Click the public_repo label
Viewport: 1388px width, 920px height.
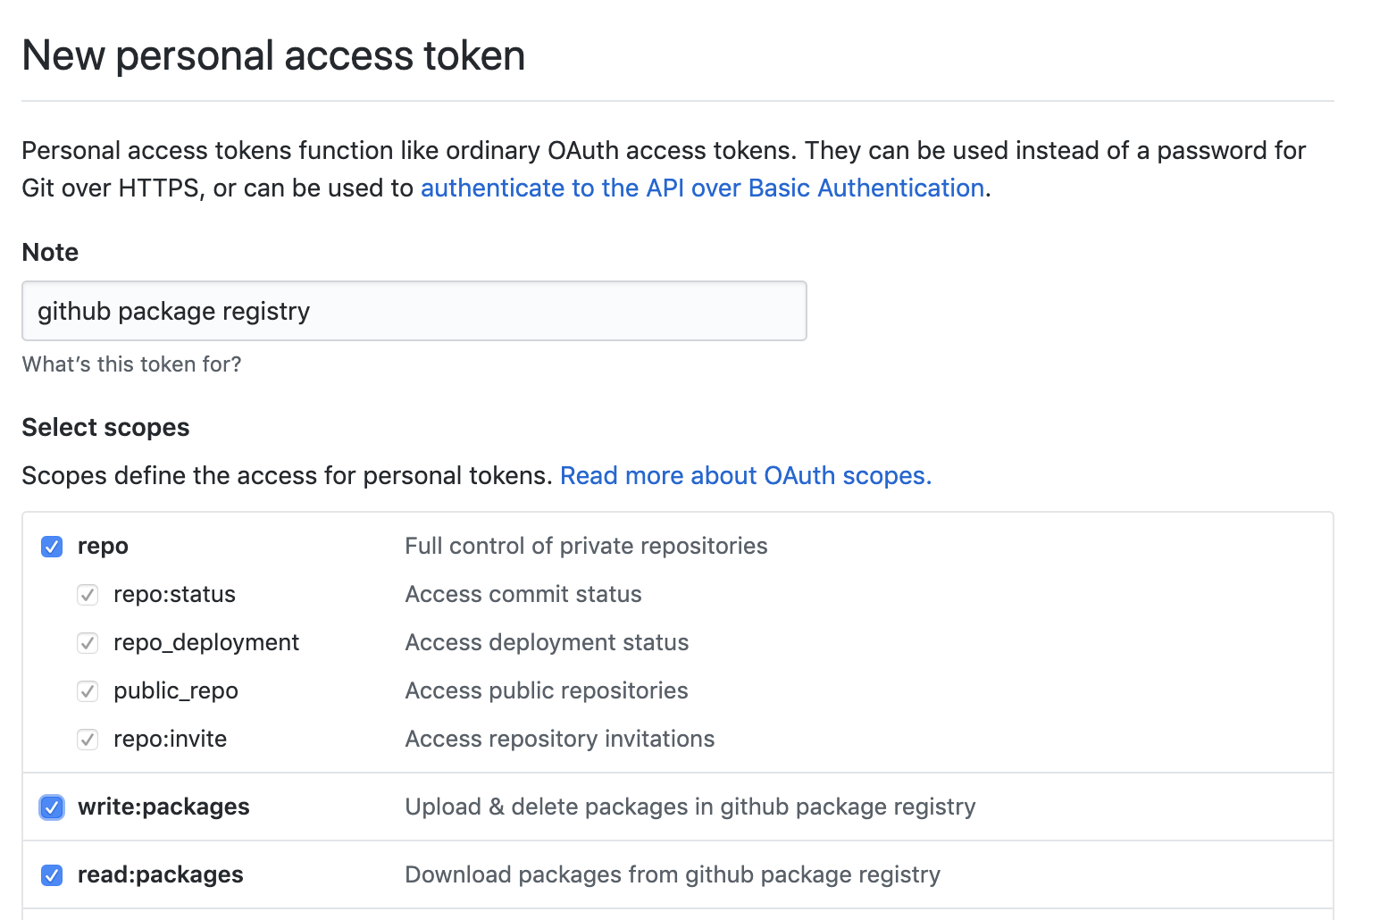point(175,690)
